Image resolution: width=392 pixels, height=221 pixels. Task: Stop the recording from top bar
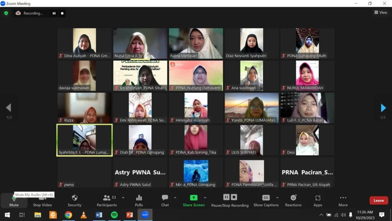[x=61, y=13]
